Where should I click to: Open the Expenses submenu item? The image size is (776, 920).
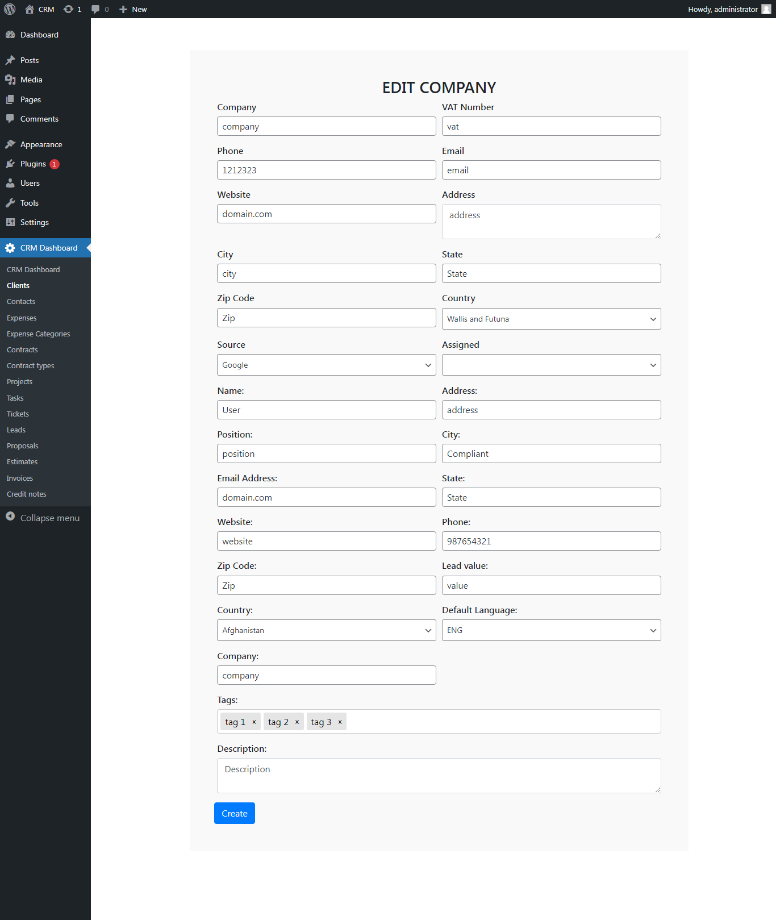(x=22, y=318)
